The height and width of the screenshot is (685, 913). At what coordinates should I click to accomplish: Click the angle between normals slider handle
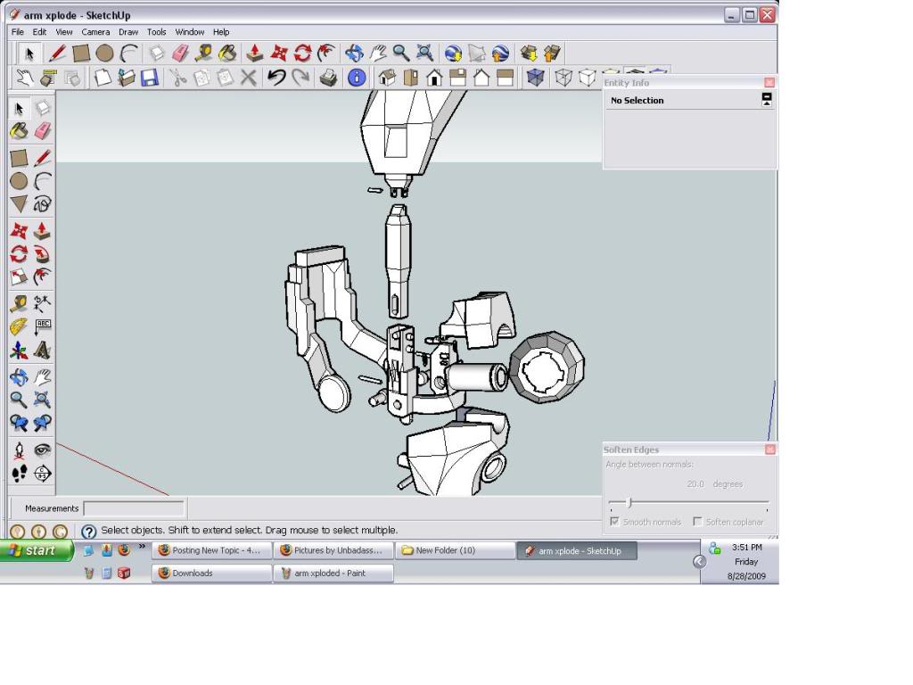coord(629,502)
